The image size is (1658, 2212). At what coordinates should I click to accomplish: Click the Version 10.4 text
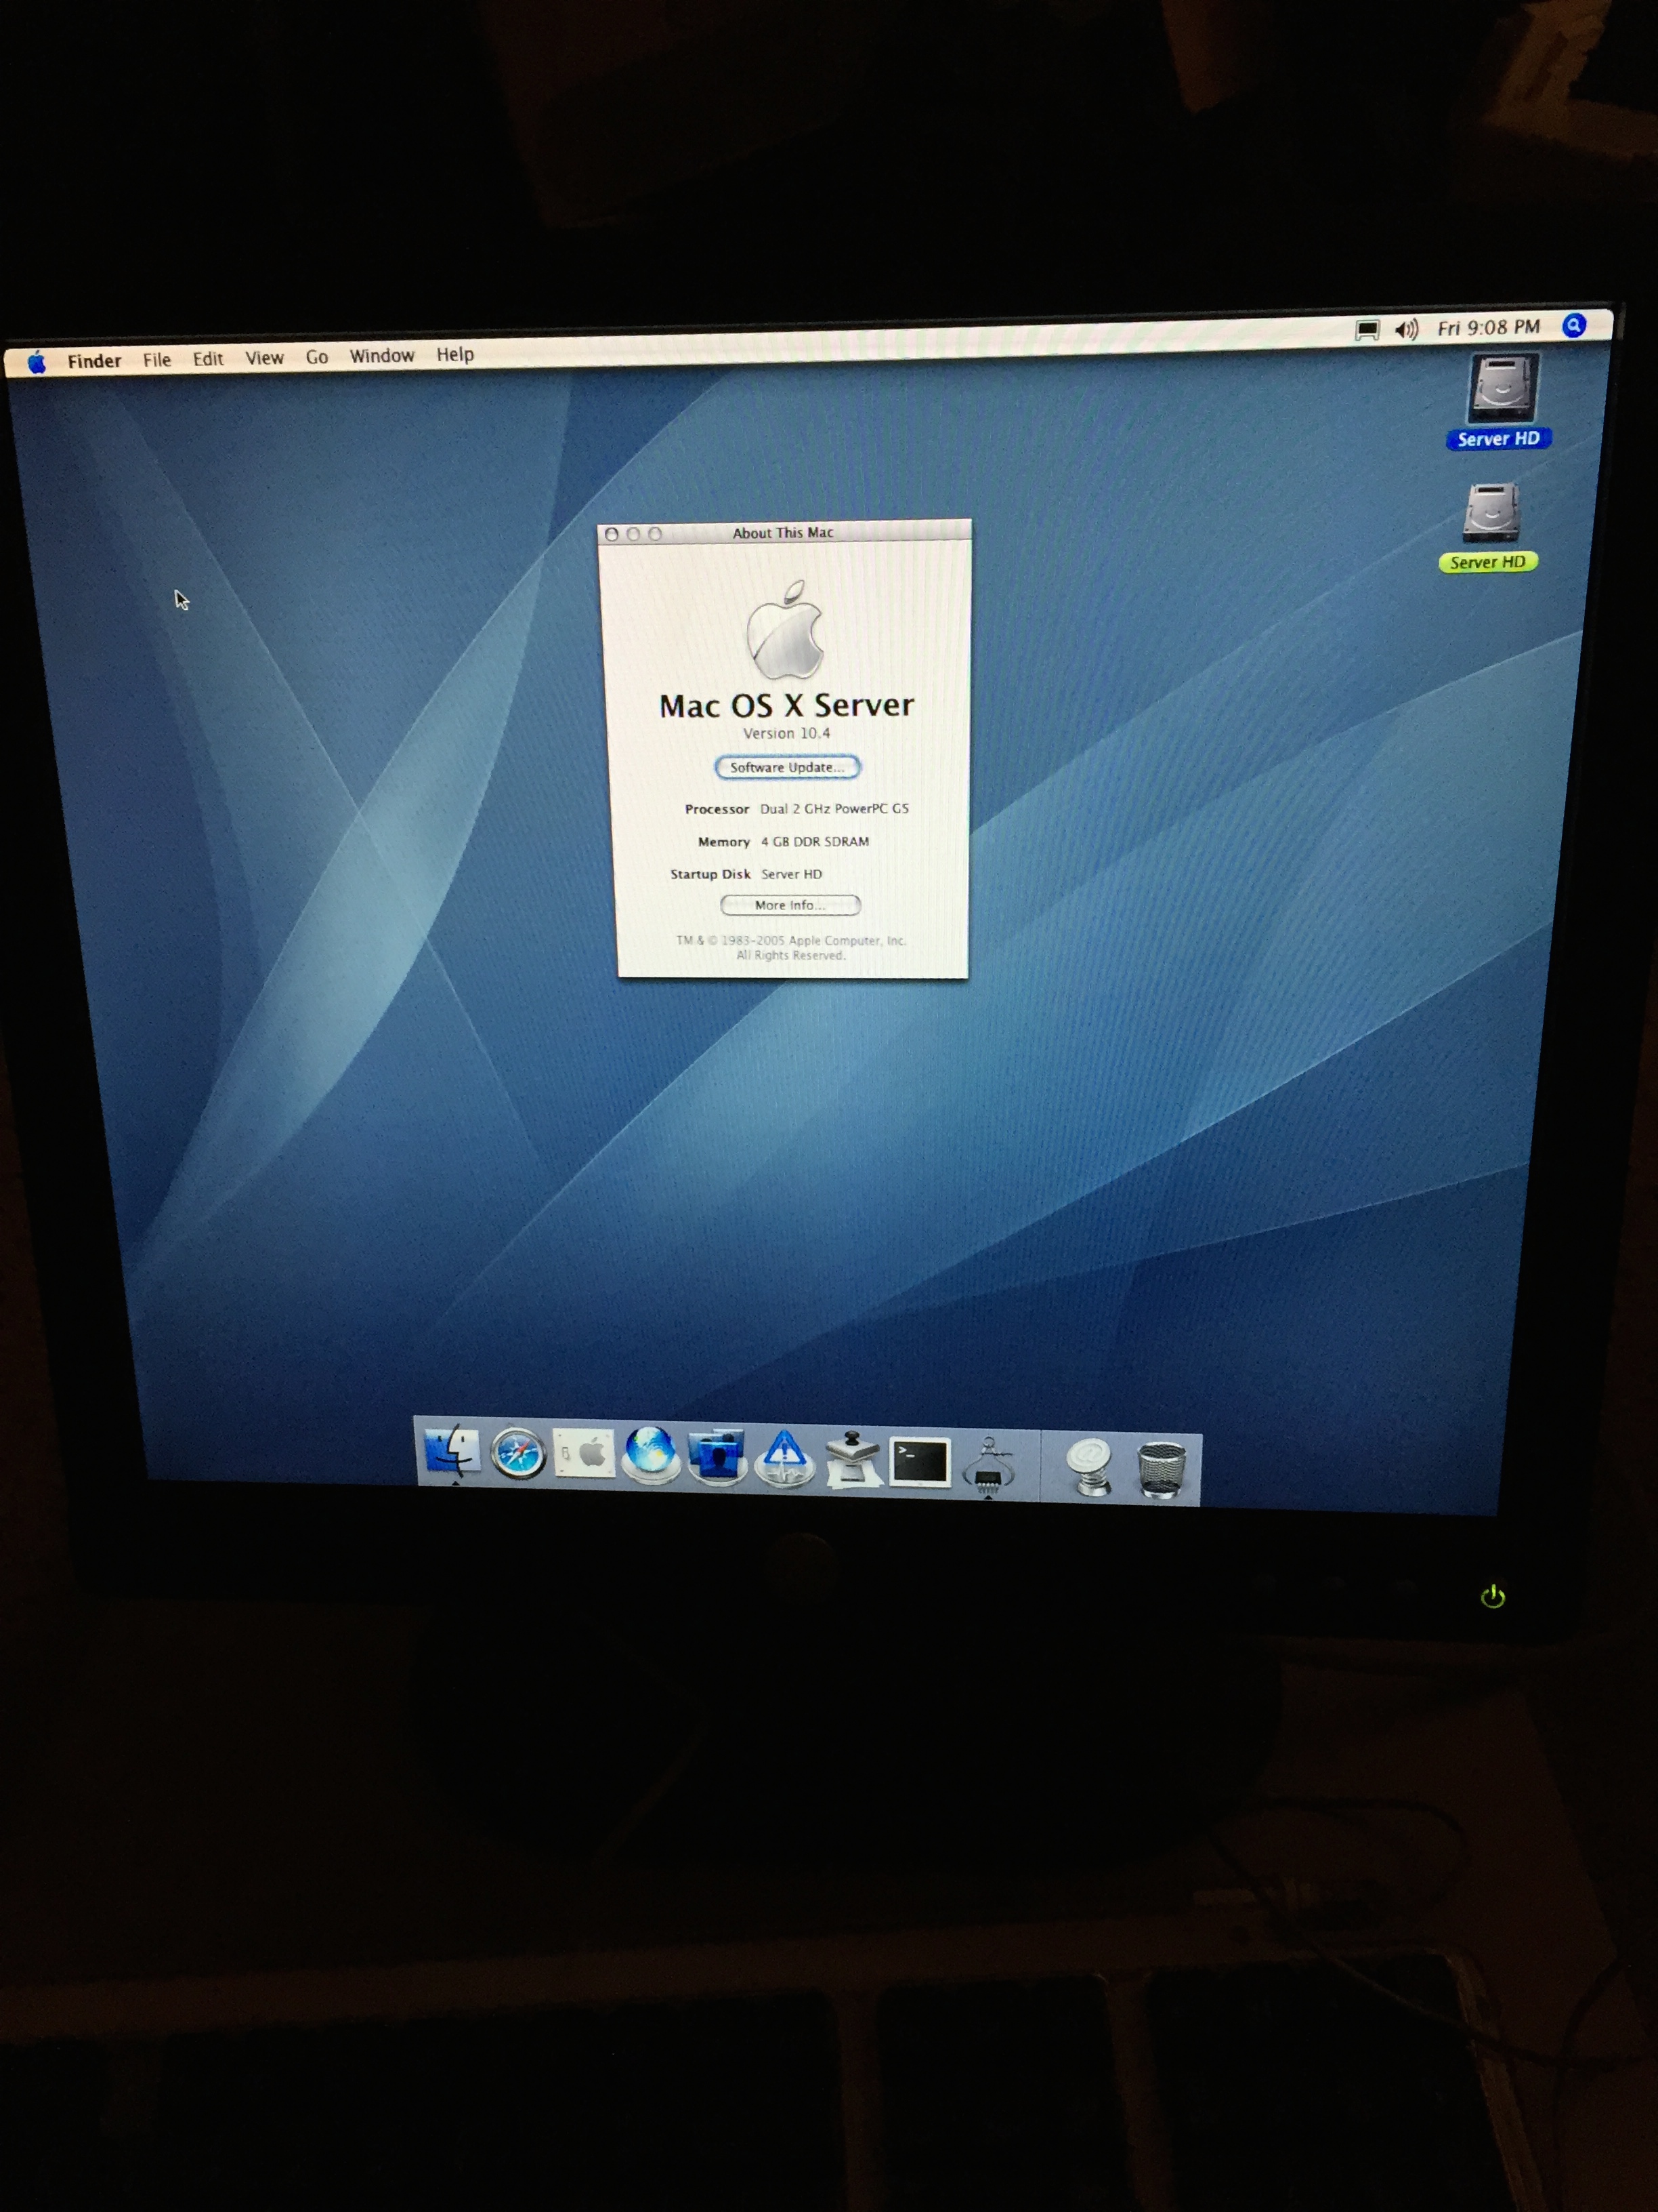[786, 733]
